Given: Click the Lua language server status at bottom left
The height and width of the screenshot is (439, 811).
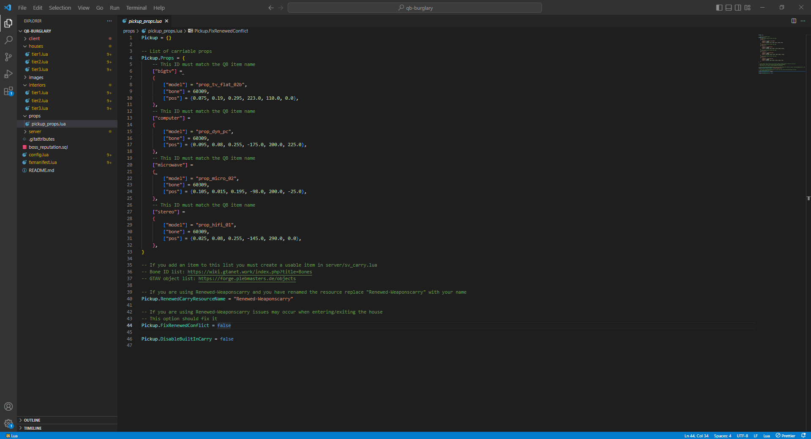Looking at the screenshot, I should click(12, 436).
